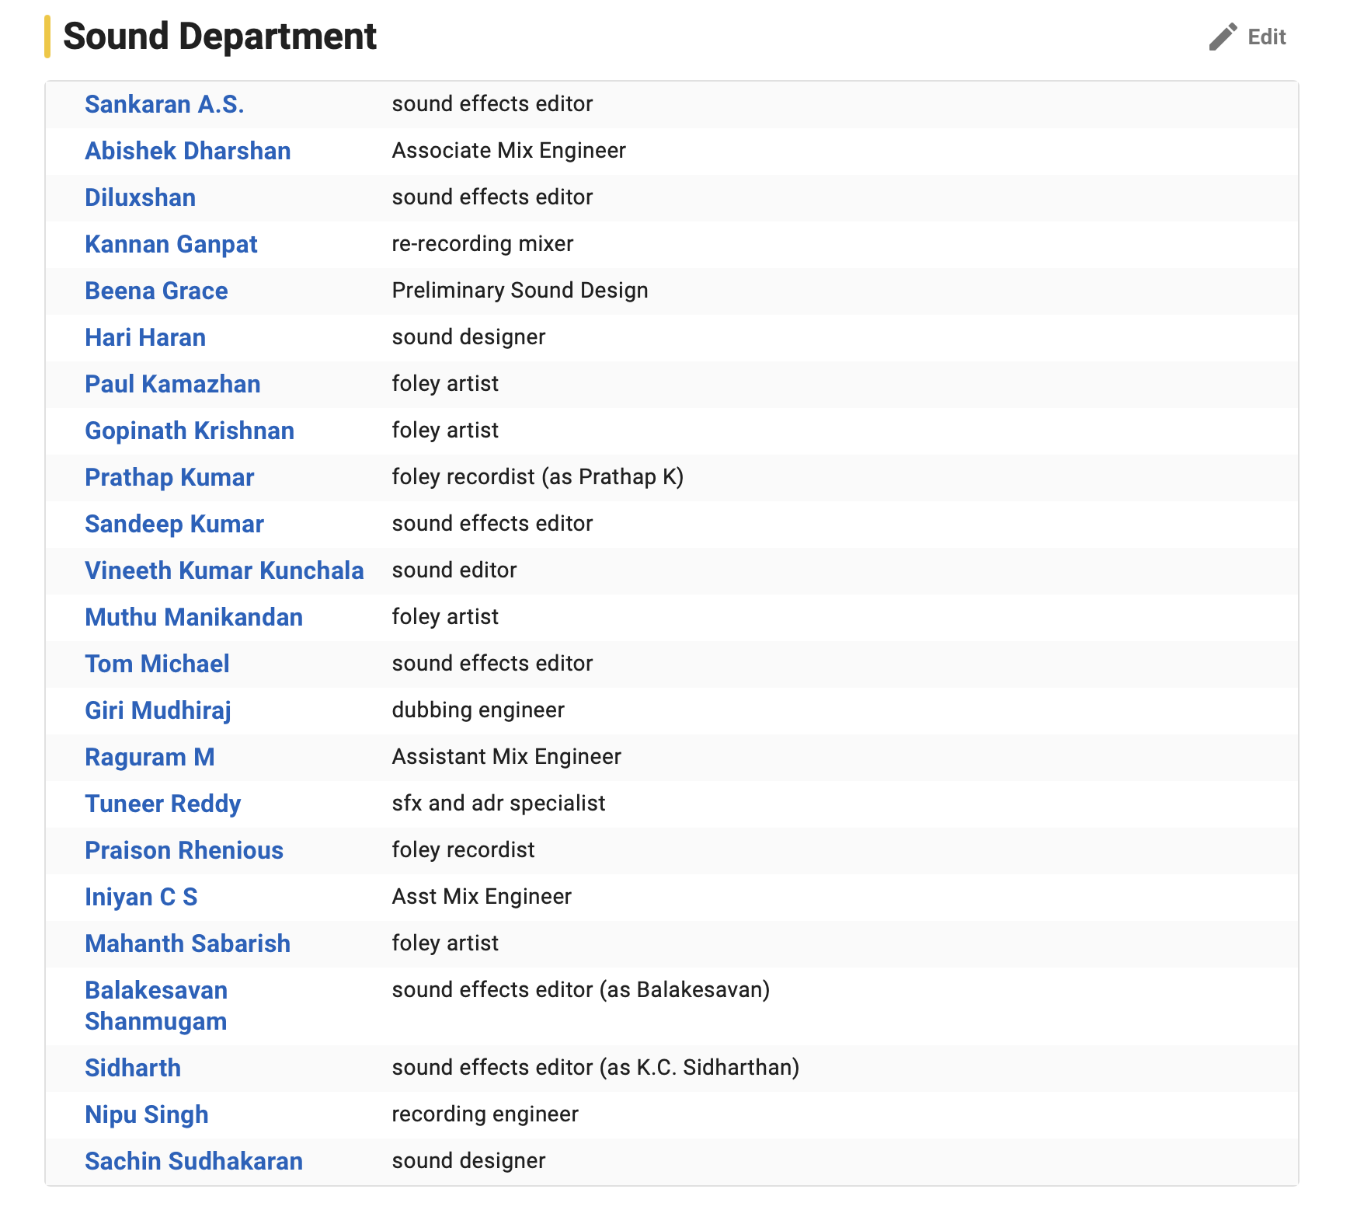The image size is (1357, 1217).
Task: Open Giri Mudhiraj profile
Action: (158, 710)
